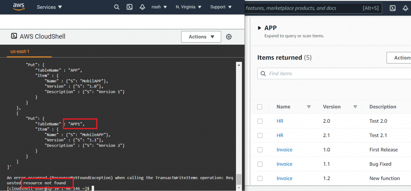Sort items by Version column arrow
This screenshot has width=411, height=191.
(x=355, y=107)
